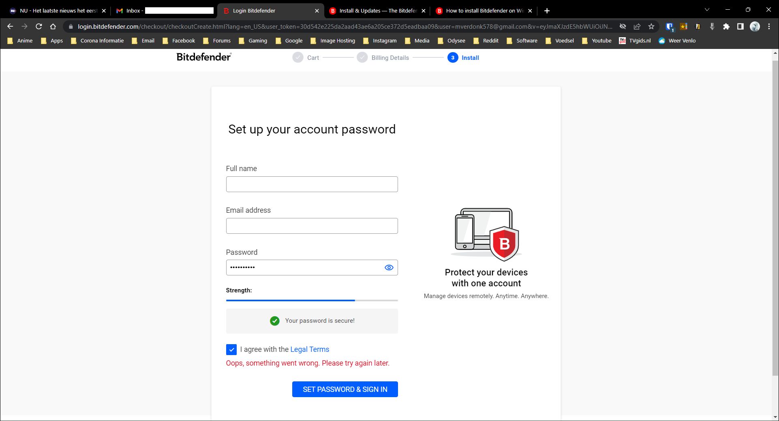
Task: Open the Chrome three-dot menu
Action: coord(769,27)
